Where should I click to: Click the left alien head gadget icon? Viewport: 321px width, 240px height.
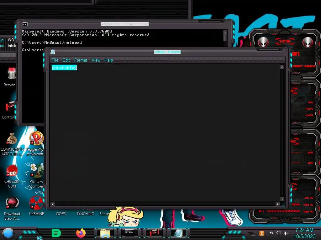(x=263, y=42)
